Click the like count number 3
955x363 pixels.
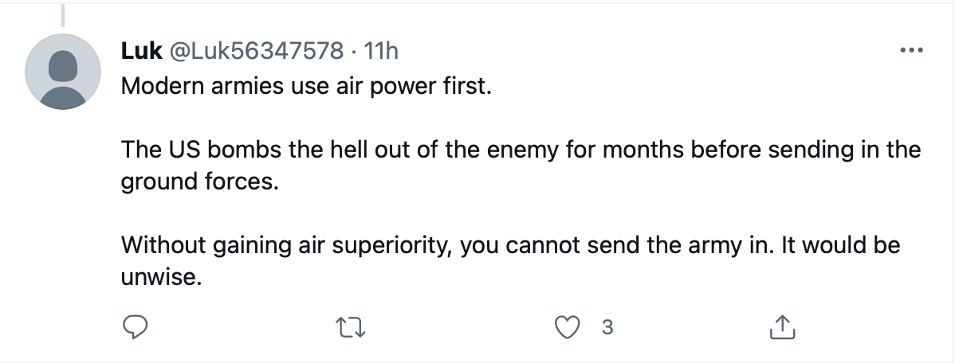tap(607, 326)
